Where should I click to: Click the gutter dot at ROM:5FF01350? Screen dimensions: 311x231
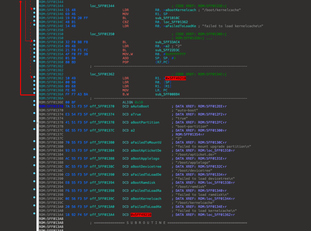click(34, 42)
